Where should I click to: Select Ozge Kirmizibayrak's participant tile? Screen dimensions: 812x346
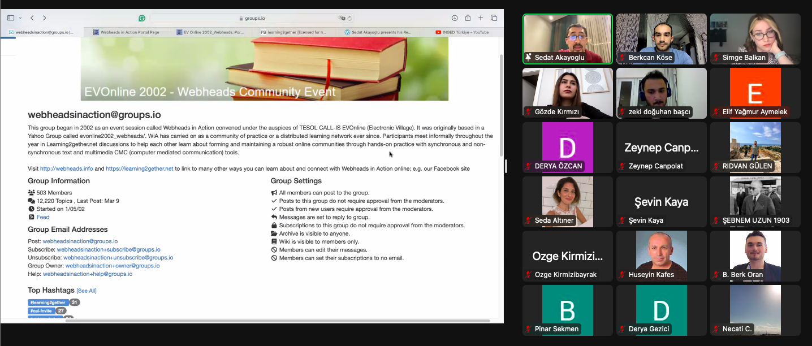(x=568, y=256)
